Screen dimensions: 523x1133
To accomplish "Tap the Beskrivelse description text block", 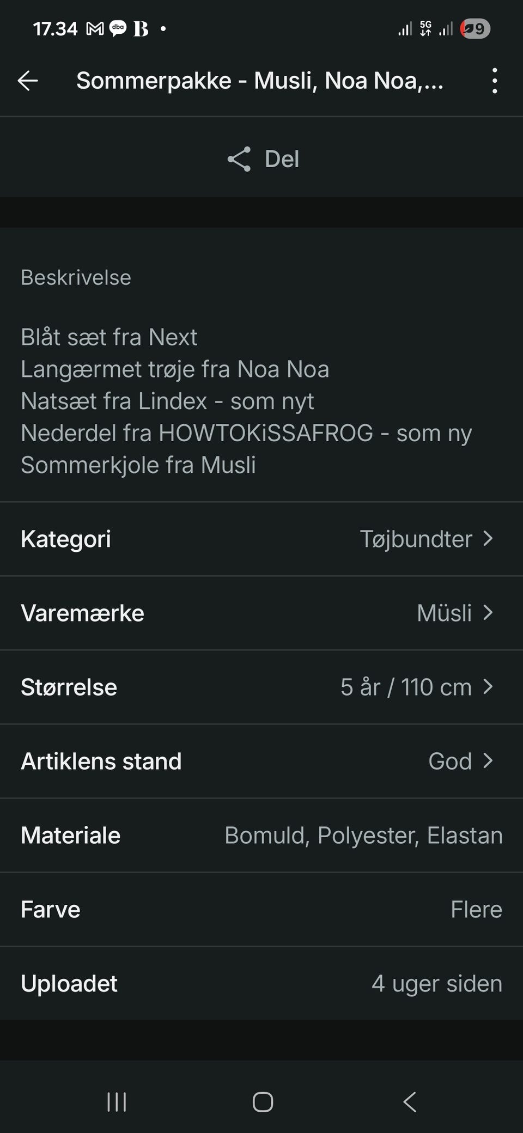I will point(246,401).
